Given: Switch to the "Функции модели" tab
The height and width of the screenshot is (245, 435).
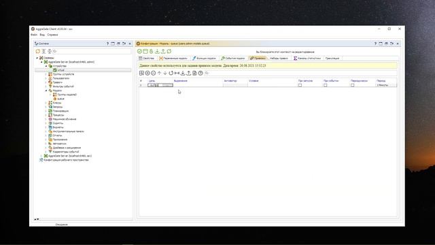Looking at the screenshot, I should pyautogui.click(x=205, y=59).
